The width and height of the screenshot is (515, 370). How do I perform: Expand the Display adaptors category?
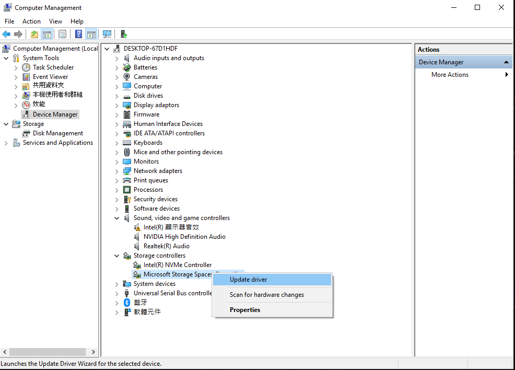tap(117, 105)
